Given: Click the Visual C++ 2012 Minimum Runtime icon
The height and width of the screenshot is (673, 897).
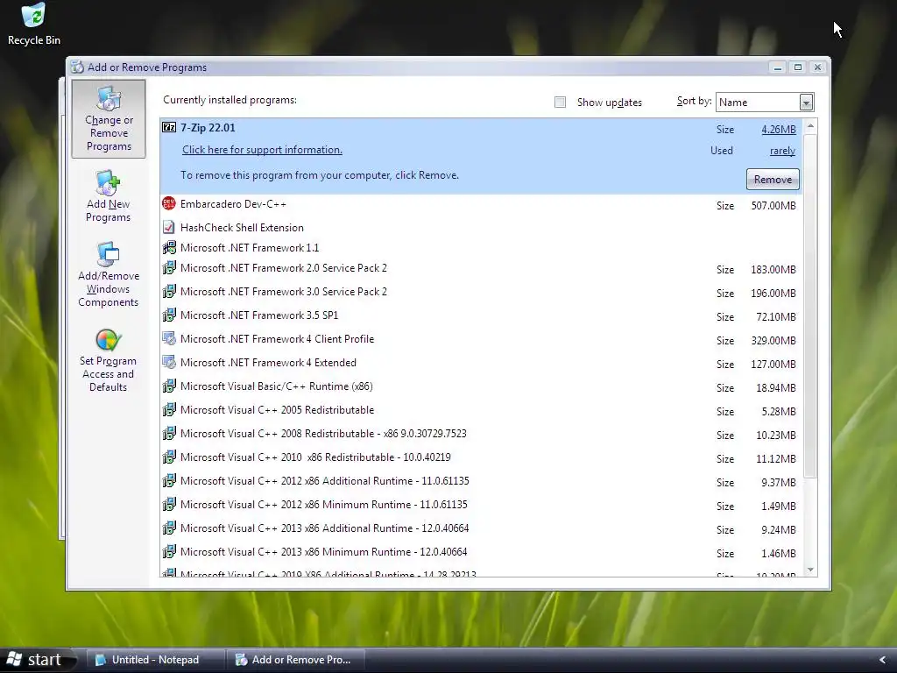Looking at the screenshot, I should pyautogui.click(x=169, y=504).
